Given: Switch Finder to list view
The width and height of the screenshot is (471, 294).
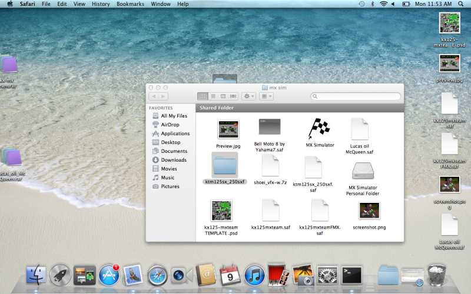Looking at the screenshot, I should 213,96.
